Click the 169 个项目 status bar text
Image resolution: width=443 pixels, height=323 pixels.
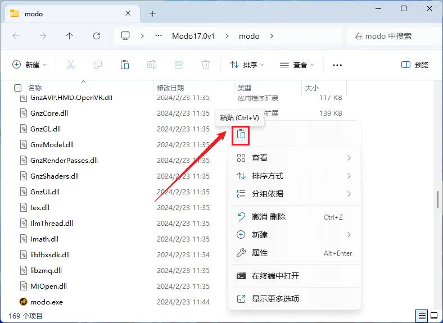[x=25, y=316]
